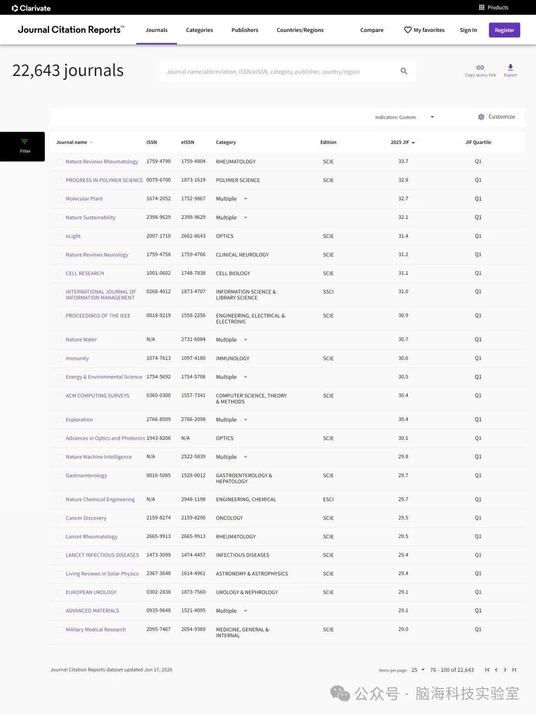Click the INFORMATION SCIENCE & LIBRARY SCIENCE cell
536x715 pixels.
point(246,295)
